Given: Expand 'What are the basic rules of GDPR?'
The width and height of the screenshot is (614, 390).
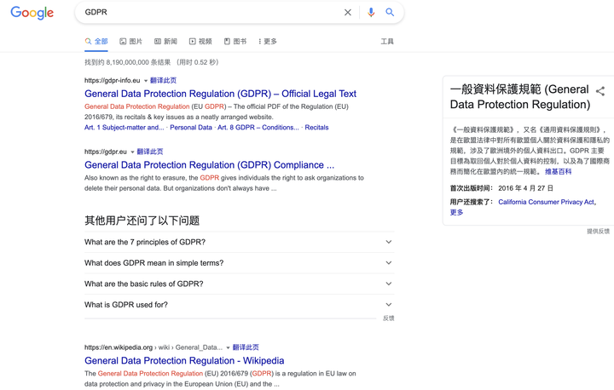Looking at the screenshot, I should pyautogui.click(x=240, y=284).
